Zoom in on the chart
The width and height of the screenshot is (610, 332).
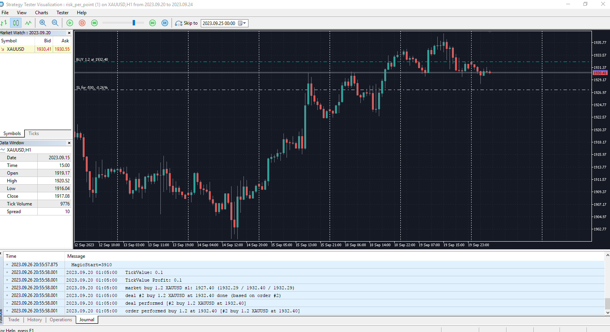click(43, 23)
